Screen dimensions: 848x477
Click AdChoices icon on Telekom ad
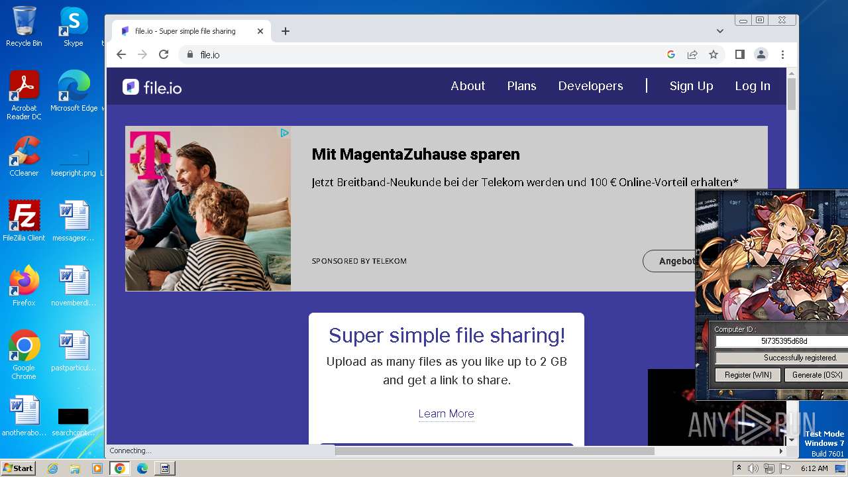tap(284, 132)
